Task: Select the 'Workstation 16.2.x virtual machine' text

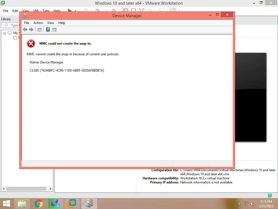Action: coord(205,178)
